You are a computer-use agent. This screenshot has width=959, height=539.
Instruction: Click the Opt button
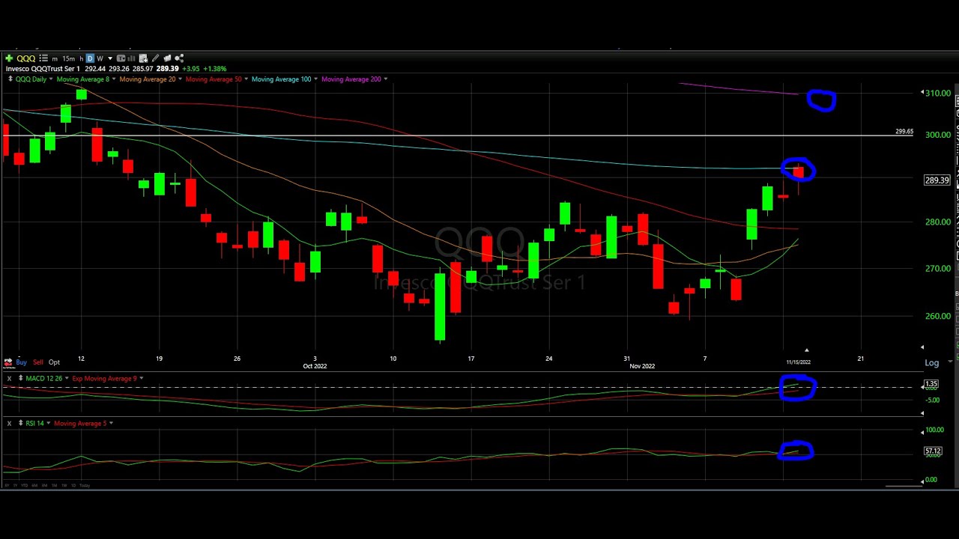point(54,362)
